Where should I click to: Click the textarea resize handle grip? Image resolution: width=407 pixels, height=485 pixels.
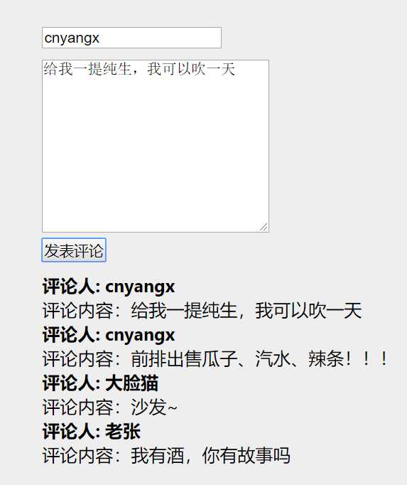[x=264, y=227]
